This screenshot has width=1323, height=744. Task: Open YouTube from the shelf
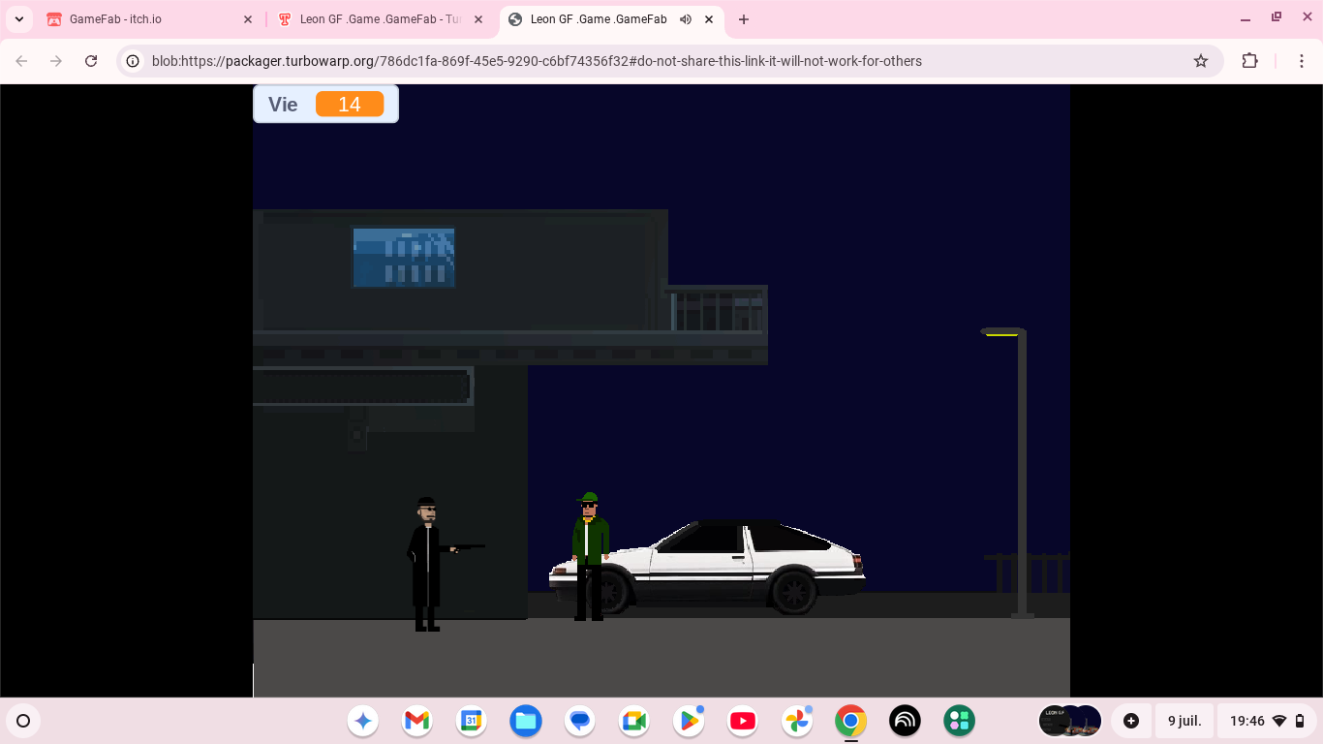coord(743,721)
